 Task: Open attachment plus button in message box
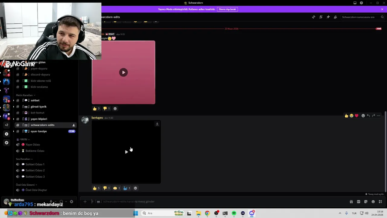[85, 202]
